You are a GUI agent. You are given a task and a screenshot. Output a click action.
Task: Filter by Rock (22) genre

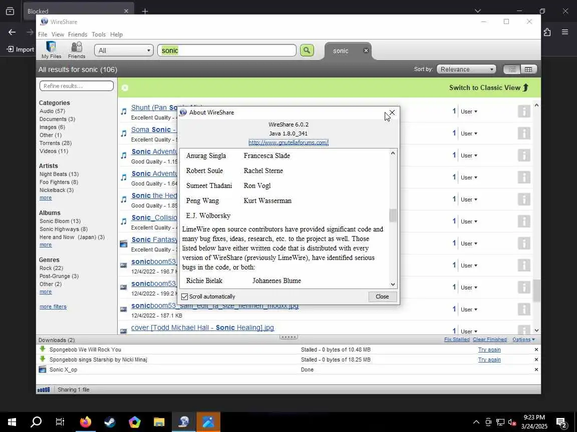coord(51,268)
